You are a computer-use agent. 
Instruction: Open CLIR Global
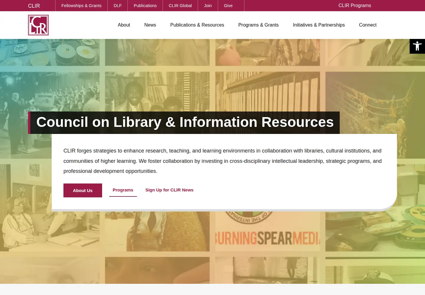pyautogui.click(x=180, y=6)
